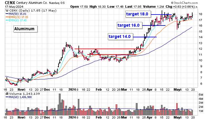
Task: Click the 1M label on the volume axis
Action: coord(201,111)
